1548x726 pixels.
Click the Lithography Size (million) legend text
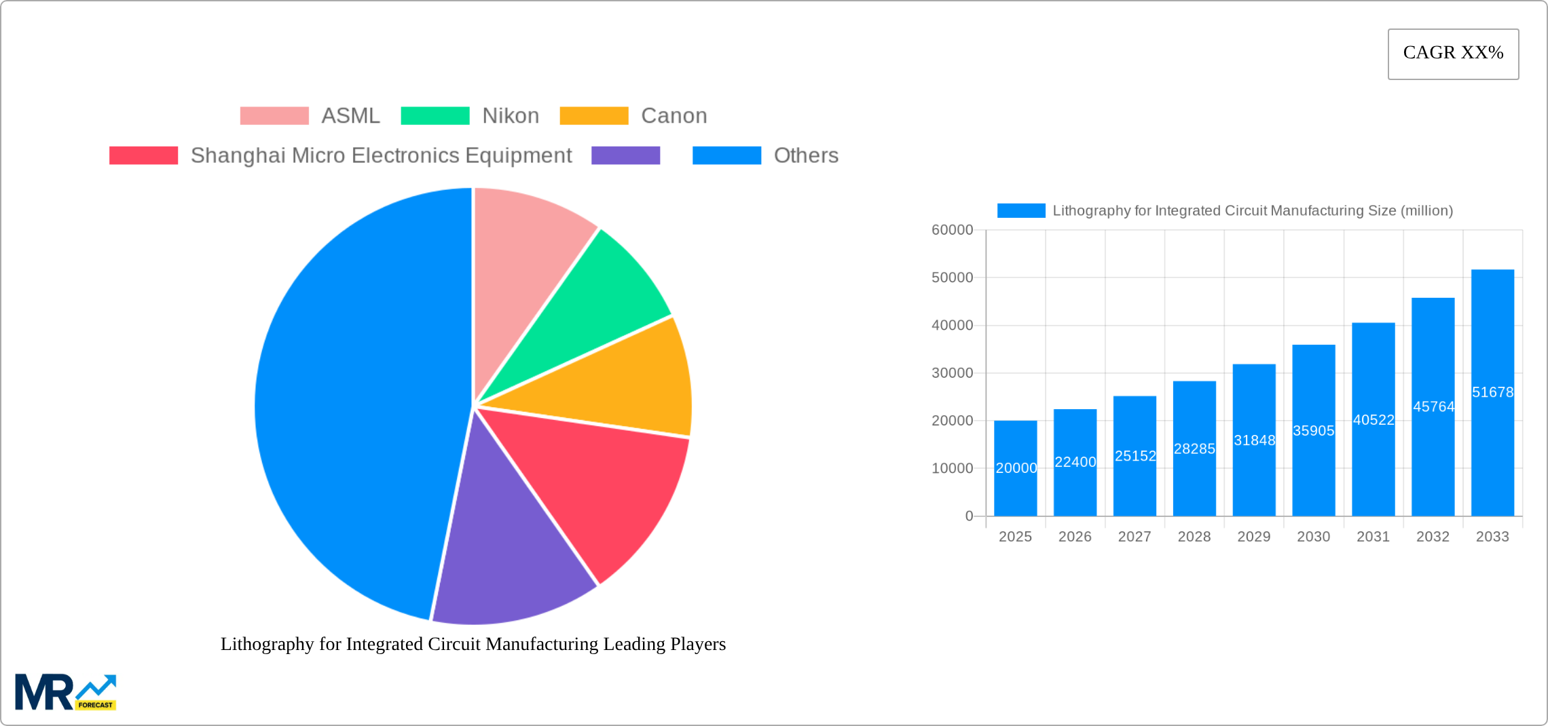[x=1253, y=210]
